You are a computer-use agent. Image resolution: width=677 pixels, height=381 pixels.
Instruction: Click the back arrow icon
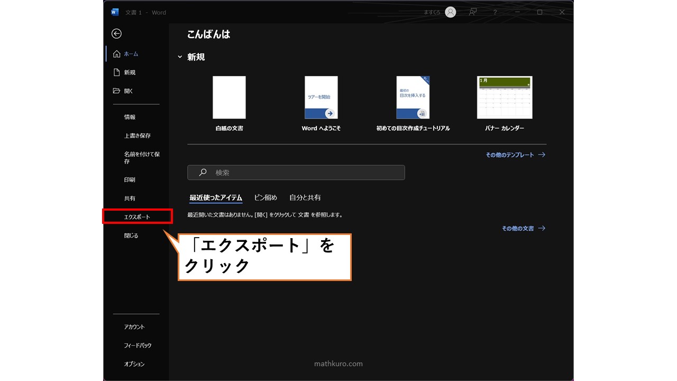click(x=116, y=34)
